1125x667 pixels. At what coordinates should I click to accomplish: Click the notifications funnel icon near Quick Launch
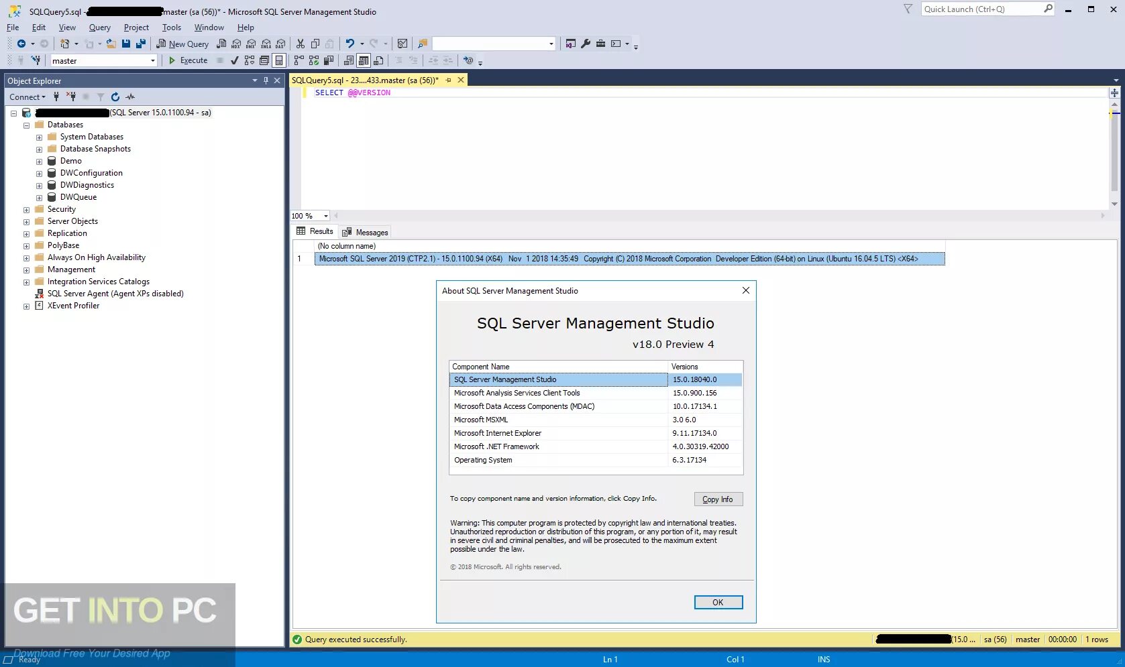tap(908, 9)
